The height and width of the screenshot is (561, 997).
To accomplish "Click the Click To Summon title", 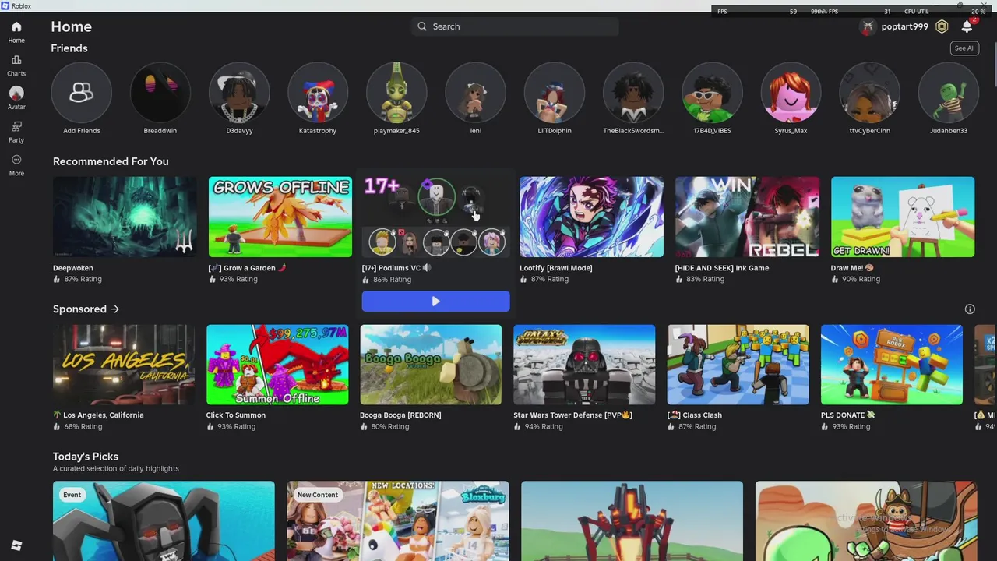I will [236, 415].
